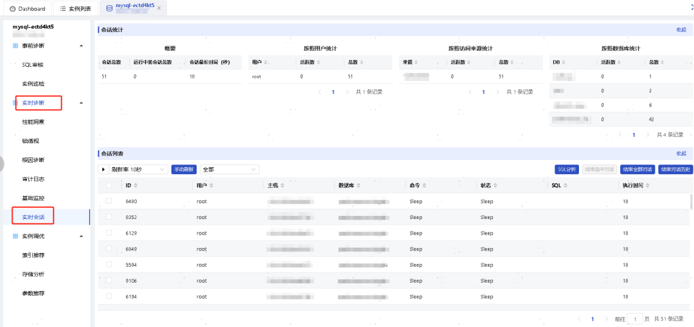Check the box for session 6194
The height and width of the screenshot is (327, 694).
point(109,296)
